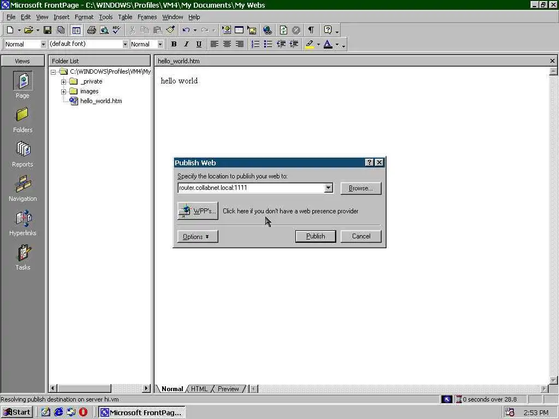Click the Help question mark toolbar icon
This screenshot has width=559, height=419.
tap(328, 31)
